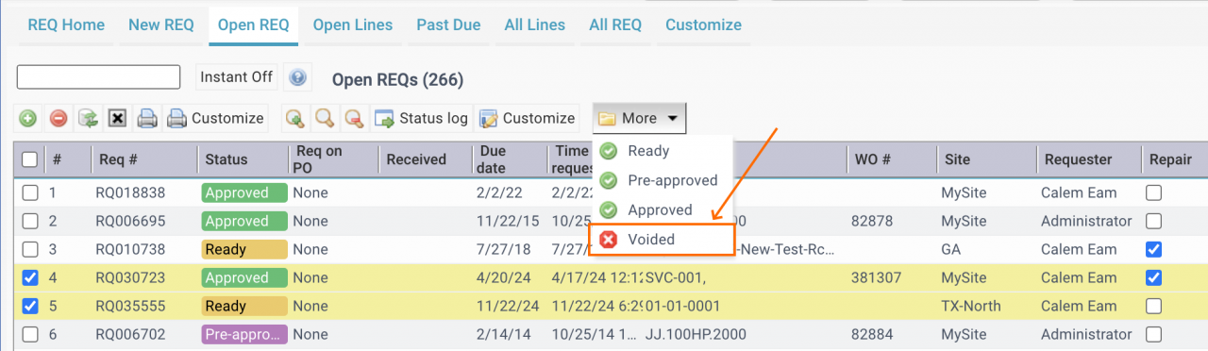Toggle the Repair checkbox for RQ006695
Screen dimensions: 1208x351
click(1153, 221)
